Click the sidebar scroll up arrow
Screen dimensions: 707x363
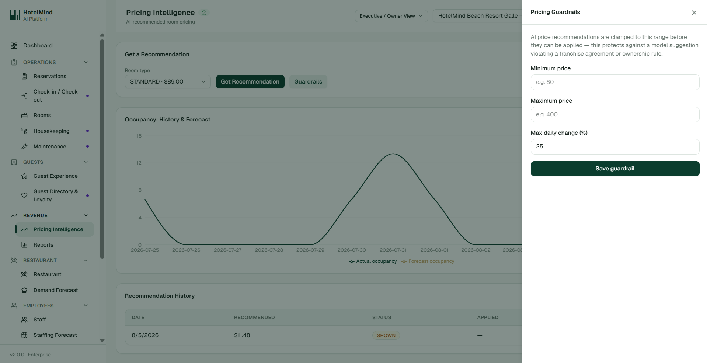coord(102,35)
